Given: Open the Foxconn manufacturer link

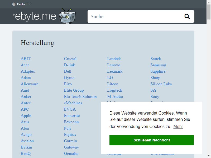Looking at the screenshot, I should tap(71, 122).
